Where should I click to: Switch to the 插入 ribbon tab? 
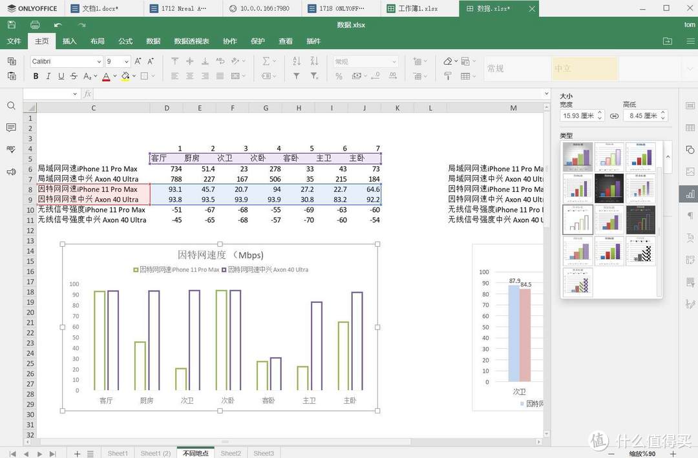[69, 41]
